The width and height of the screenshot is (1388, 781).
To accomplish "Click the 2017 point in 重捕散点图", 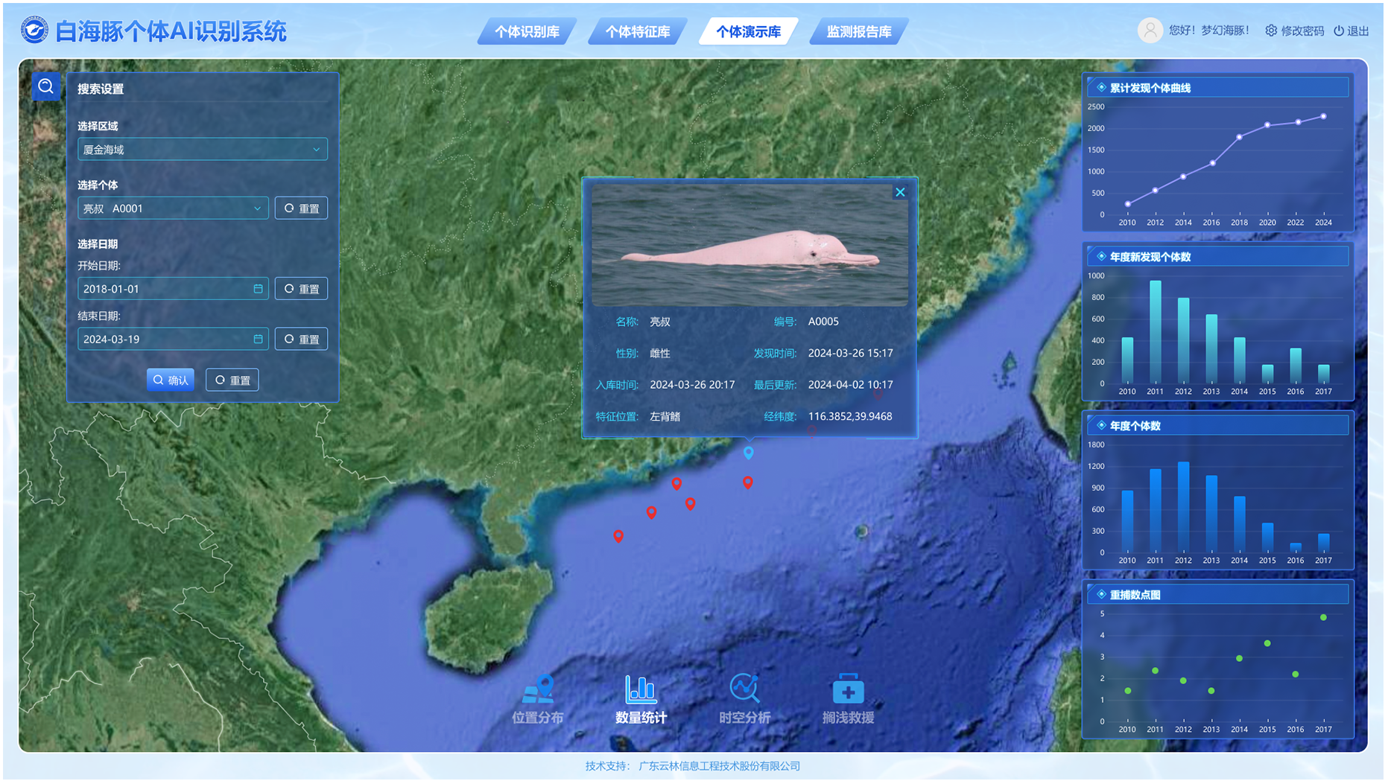I will [x=1323, y=617].
